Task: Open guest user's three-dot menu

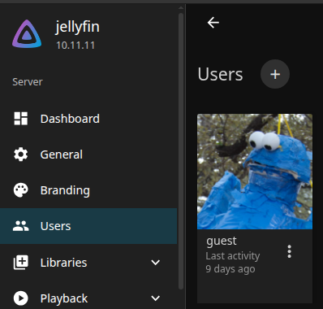Action: coord(289,251)
